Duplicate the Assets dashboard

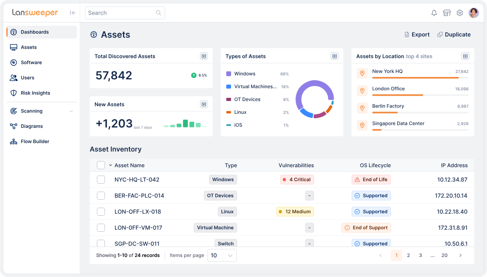[454, 34]
